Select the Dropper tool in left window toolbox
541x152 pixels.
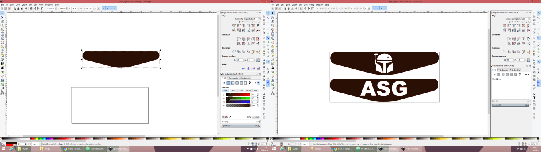2,89
